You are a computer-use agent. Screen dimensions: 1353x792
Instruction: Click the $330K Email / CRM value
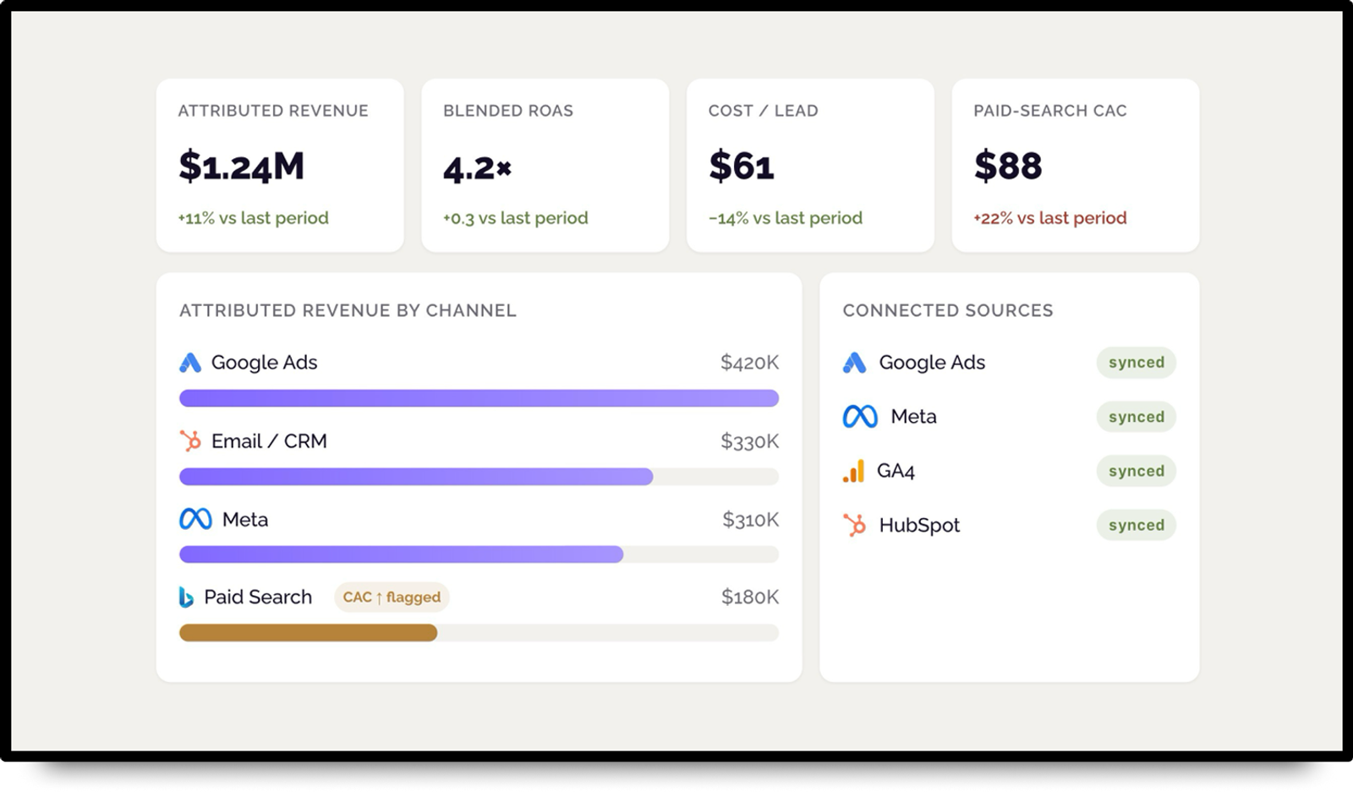point(749,441)
